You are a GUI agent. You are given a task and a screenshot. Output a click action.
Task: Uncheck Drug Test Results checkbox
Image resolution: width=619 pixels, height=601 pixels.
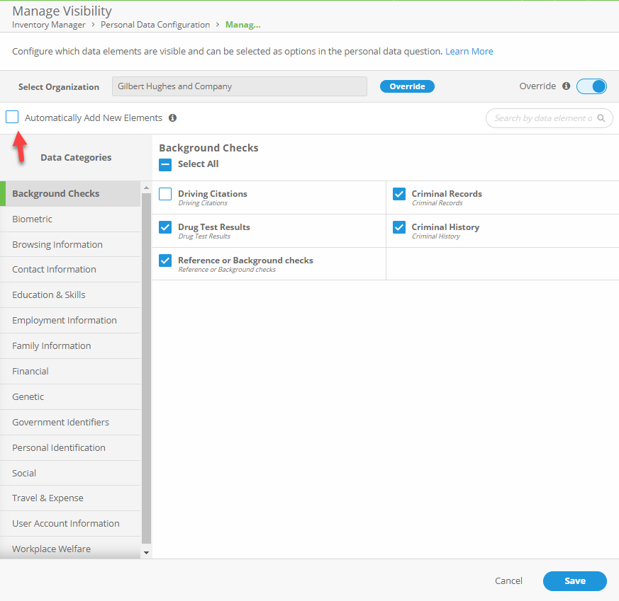(x=165, y=227)
